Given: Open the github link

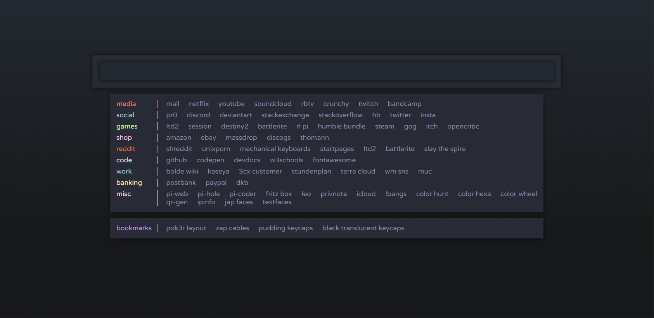Looking at the screenshot, I should click(176, 160).
